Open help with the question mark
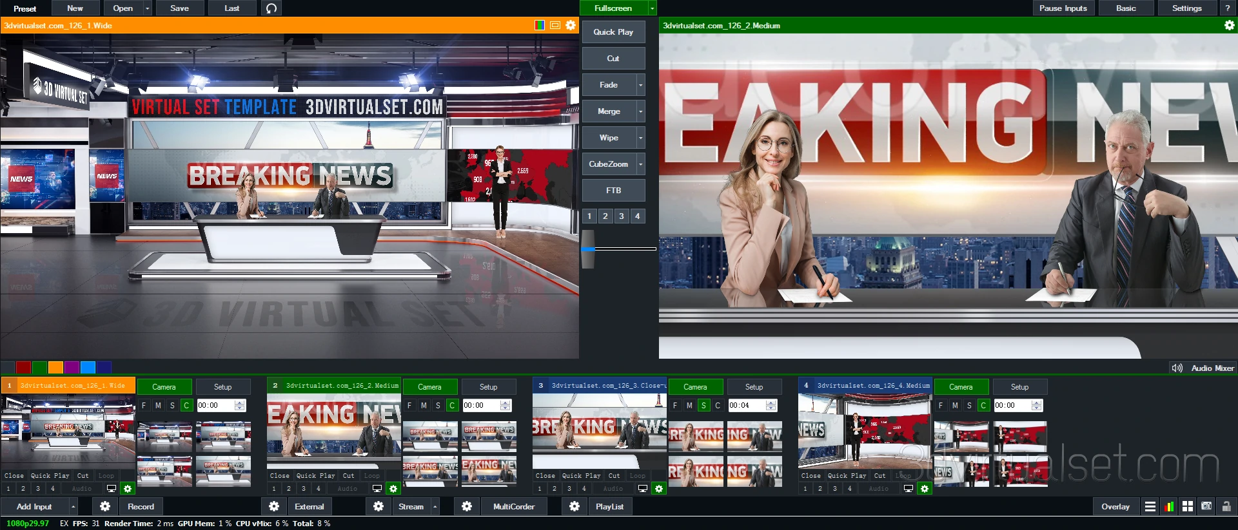This screenshot has width=1238, height=530. [1228, 8]
